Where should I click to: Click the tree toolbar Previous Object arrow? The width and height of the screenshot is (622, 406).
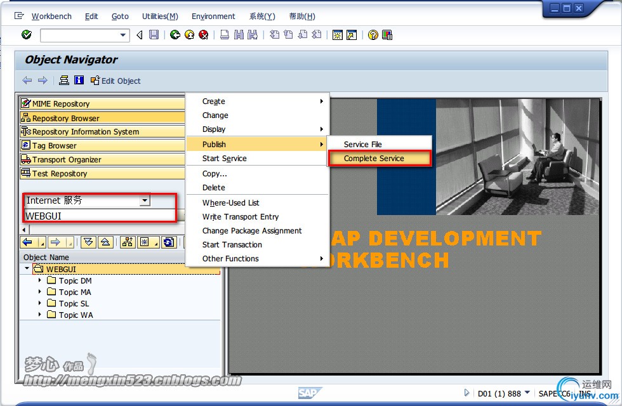tap(28, 242)
